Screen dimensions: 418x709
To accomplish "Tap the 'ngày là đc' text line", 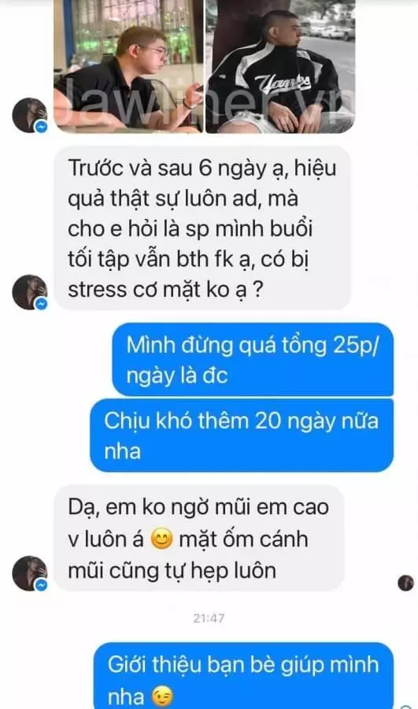I will pyautogui.click(x=176, y=377).
